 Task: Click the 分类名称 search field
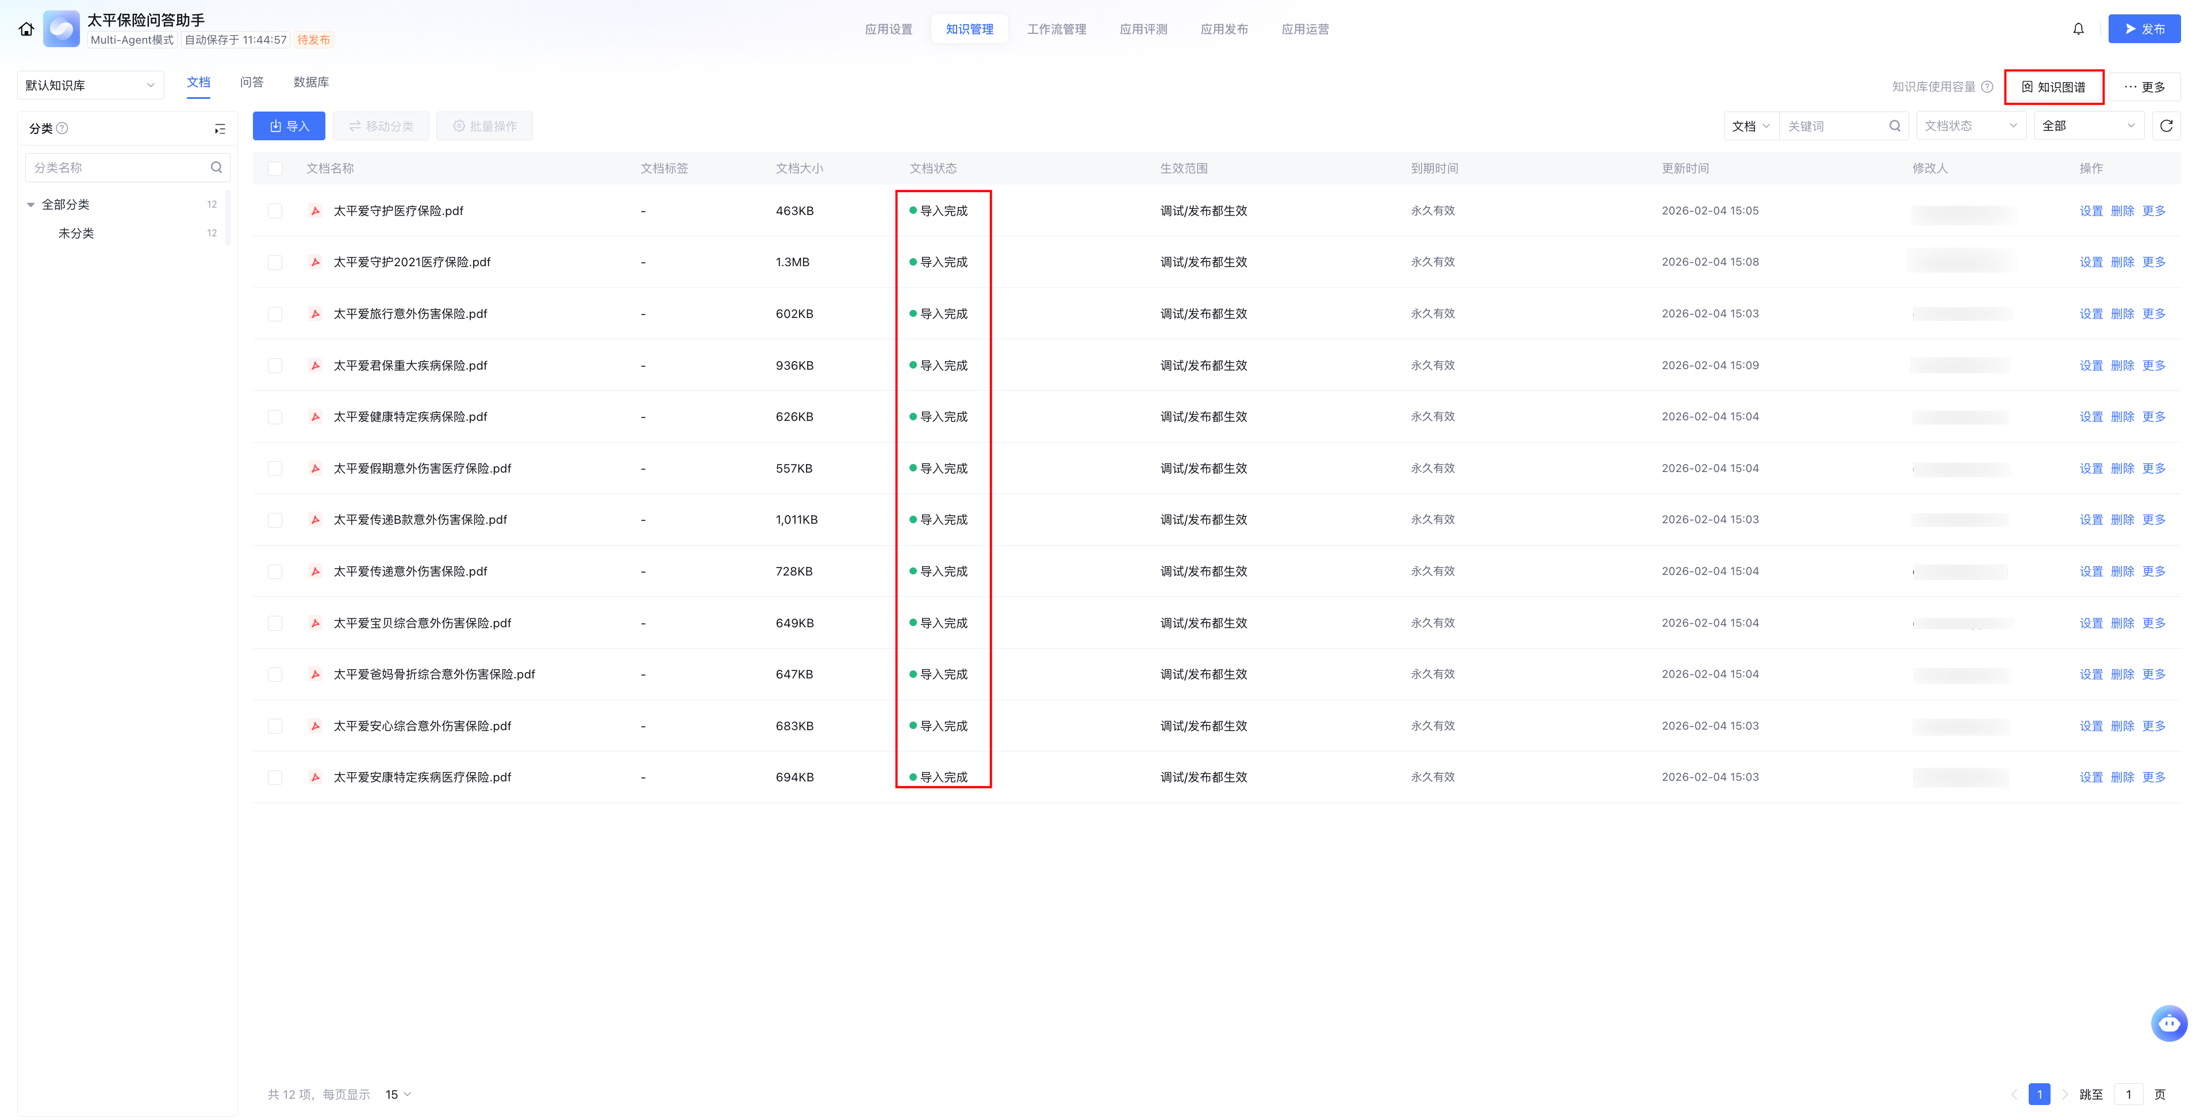(120, 168)
